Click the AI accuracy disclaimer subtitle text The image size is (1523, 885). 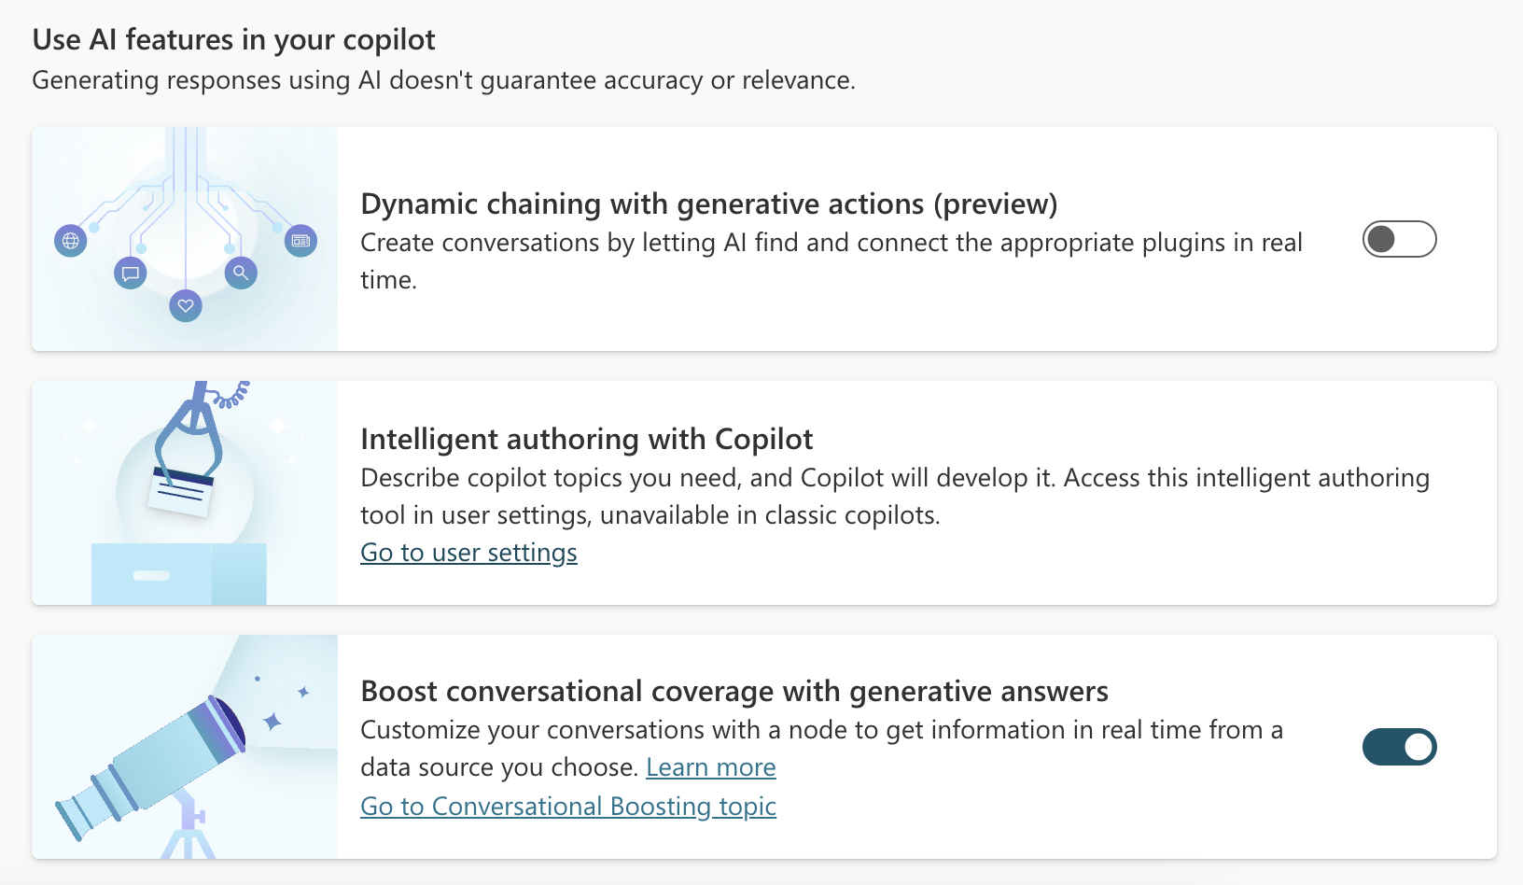point(443,80)
